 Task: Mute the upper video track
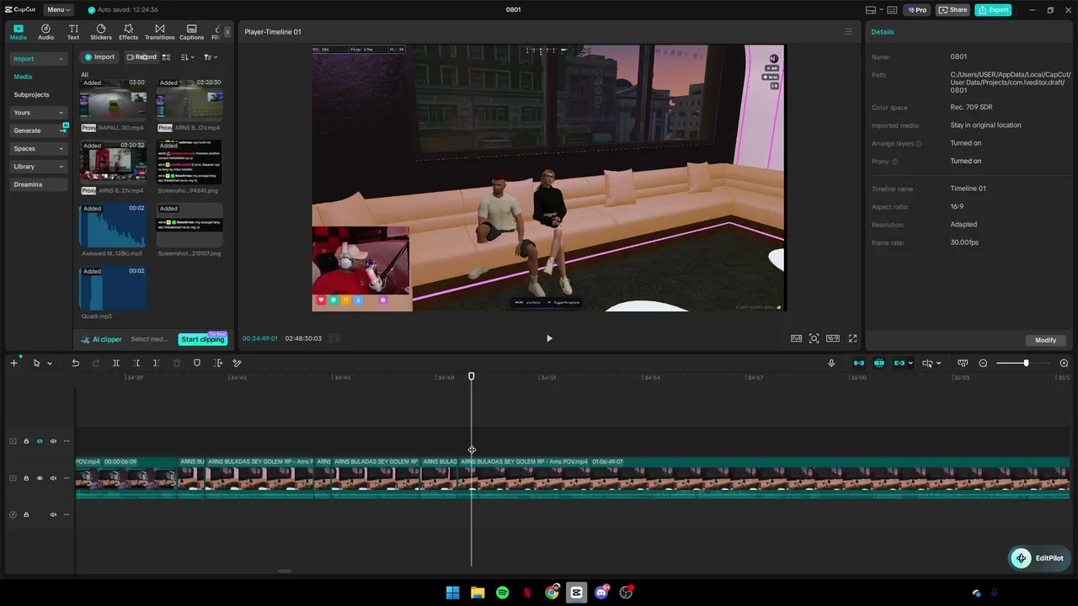coord(53,441)
